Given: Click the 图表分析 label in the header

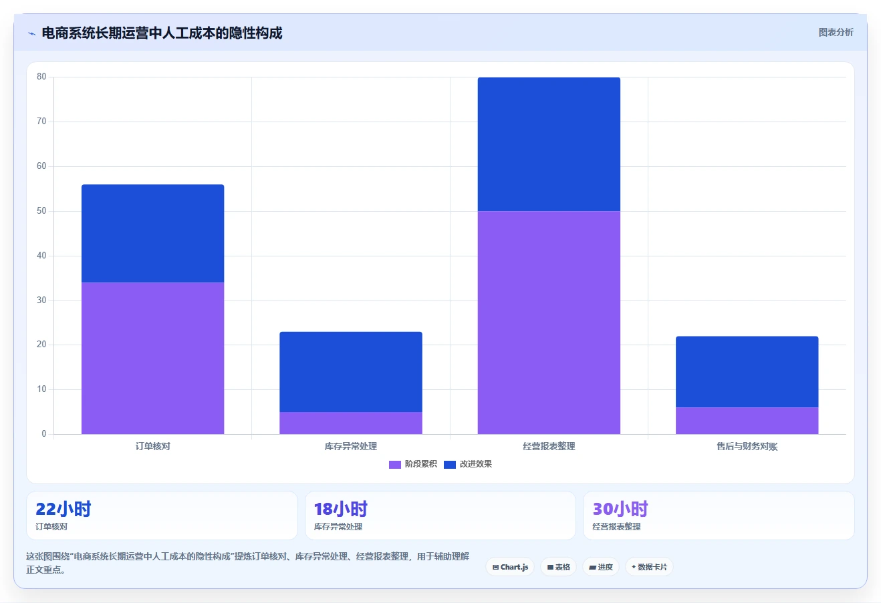Looking at the screenshot, I should 836,32.
